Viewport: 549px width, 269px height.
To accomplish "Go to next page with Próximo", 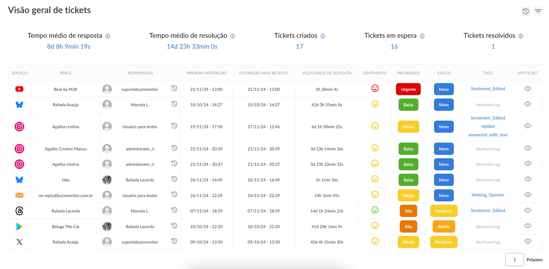I will click(534, 260).
